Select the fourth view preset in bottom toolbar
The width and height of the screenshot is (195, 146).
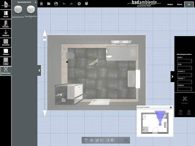102,140
